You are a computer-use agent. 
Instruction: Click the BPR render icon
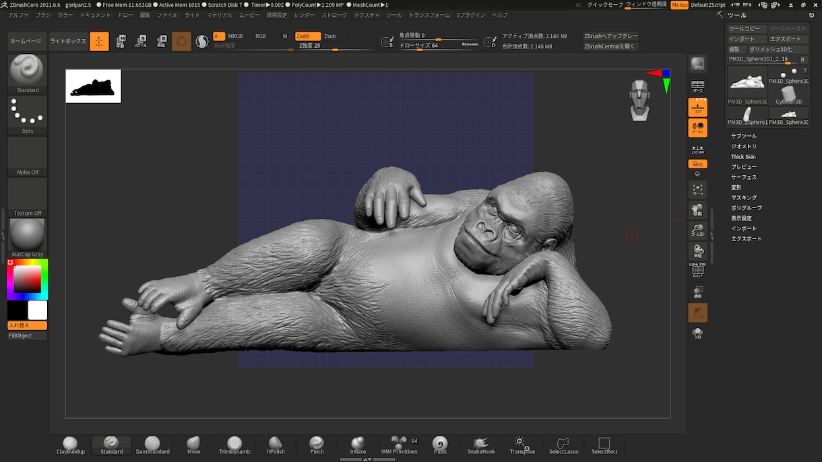click(x=697, y=65)
